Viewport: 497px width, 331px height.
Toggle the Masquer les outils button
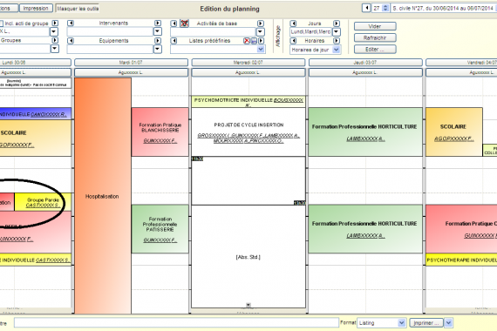pos(78,9)
